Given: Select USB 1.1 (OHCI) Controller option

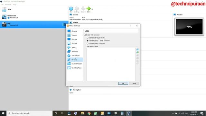Looking at the screenshot, I should (x=96, y=38).
